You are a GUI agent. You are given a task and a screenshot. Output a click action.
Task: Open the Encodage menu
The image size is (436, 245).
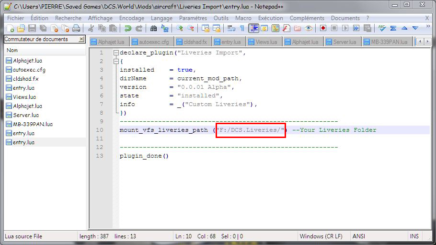(x=132, y=18)
